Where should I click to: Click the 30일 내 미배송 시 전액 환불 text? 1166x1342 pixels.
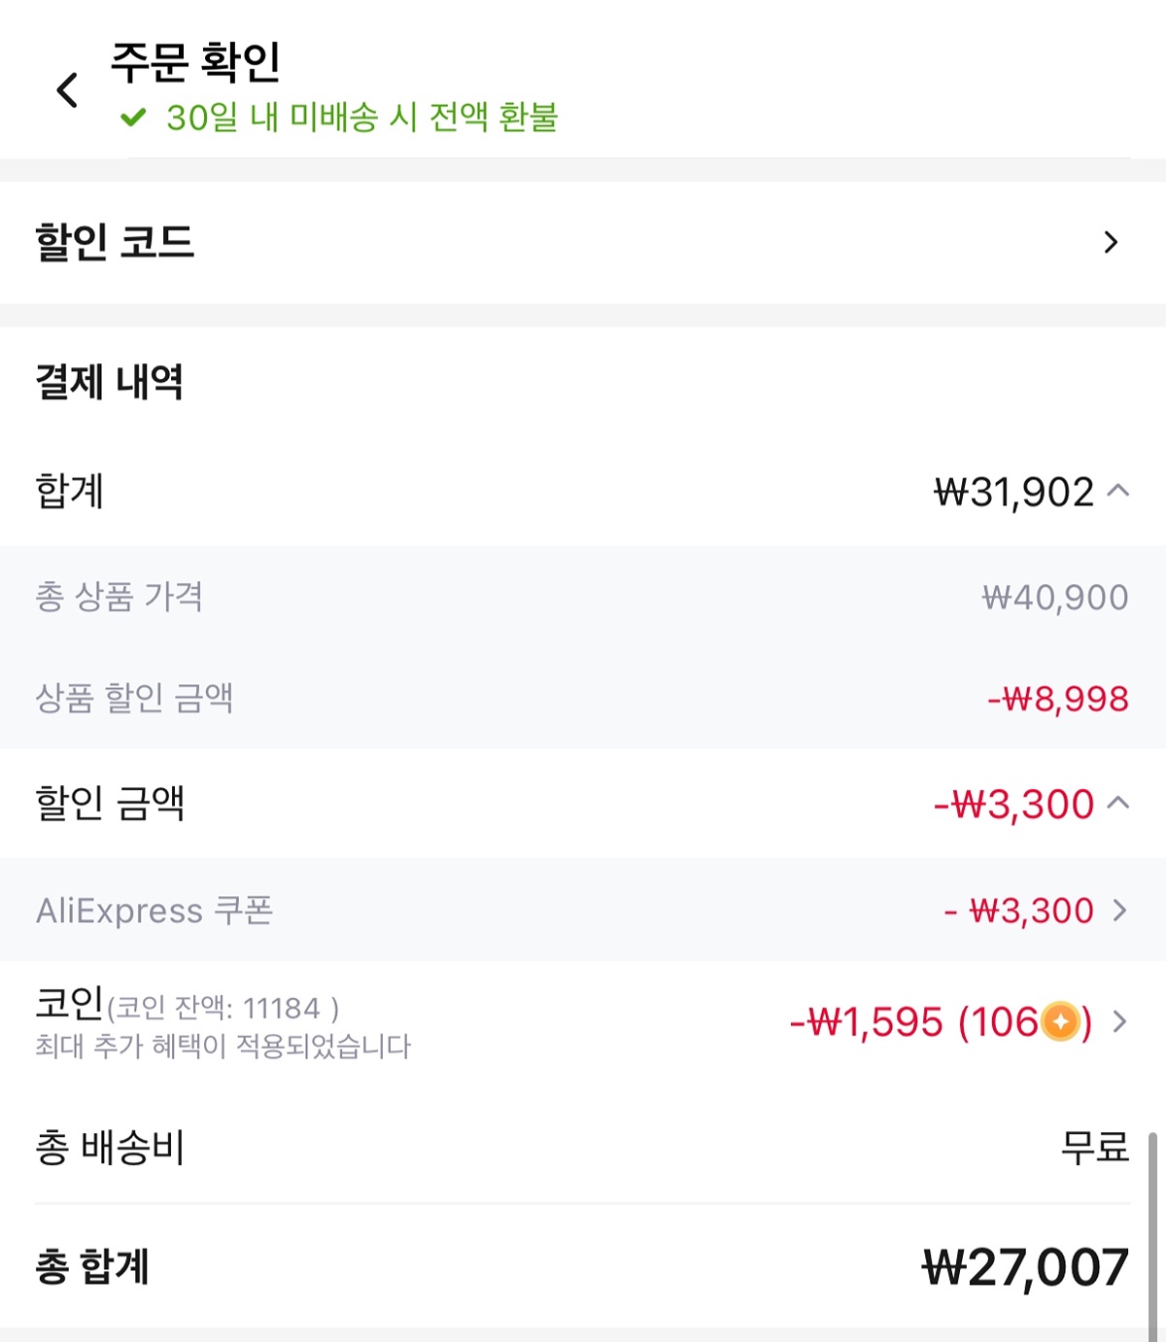(x=361, y=118)
